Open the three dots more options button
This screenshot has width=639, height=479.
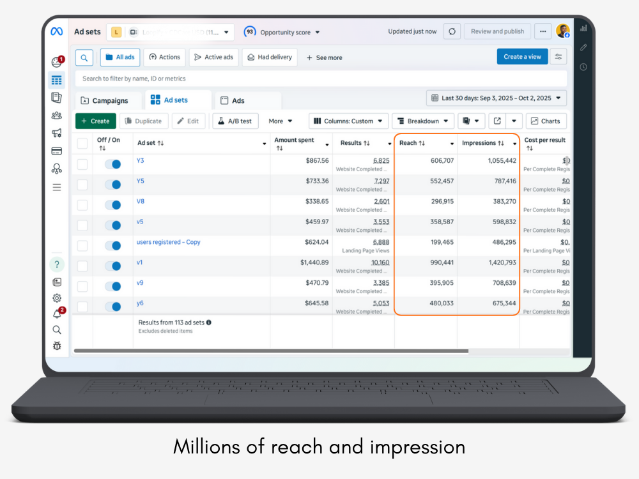tap(543, 31)
